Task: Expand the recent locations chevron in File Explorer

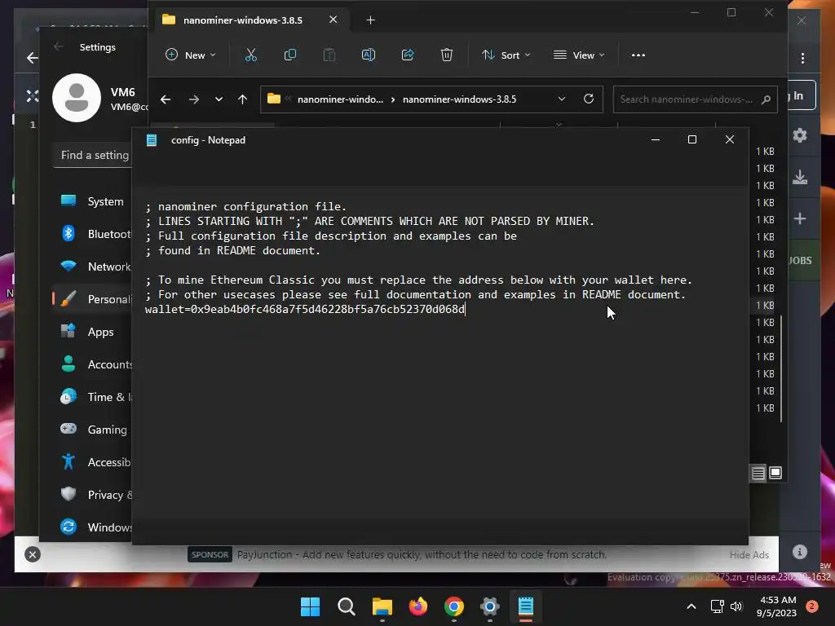Action: [219, 99]
